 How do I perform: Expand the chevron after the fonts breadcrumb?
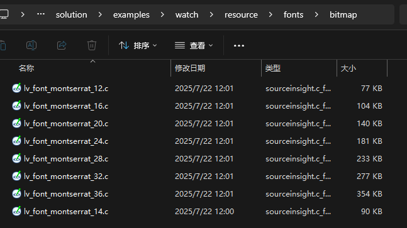316,14
